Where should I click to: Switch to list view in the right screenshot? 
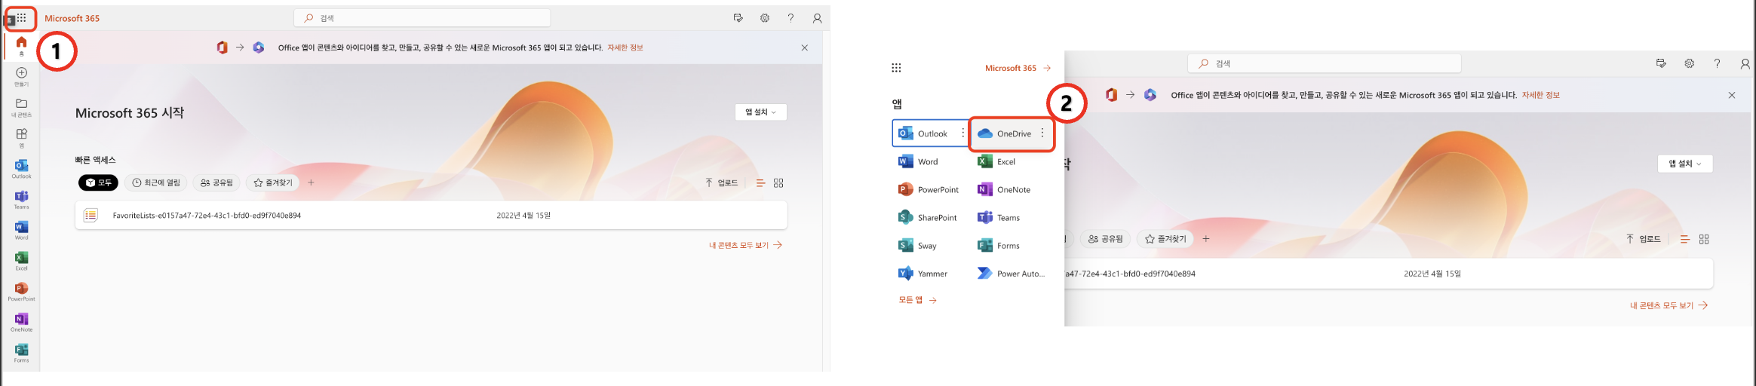click(1684, 239)
